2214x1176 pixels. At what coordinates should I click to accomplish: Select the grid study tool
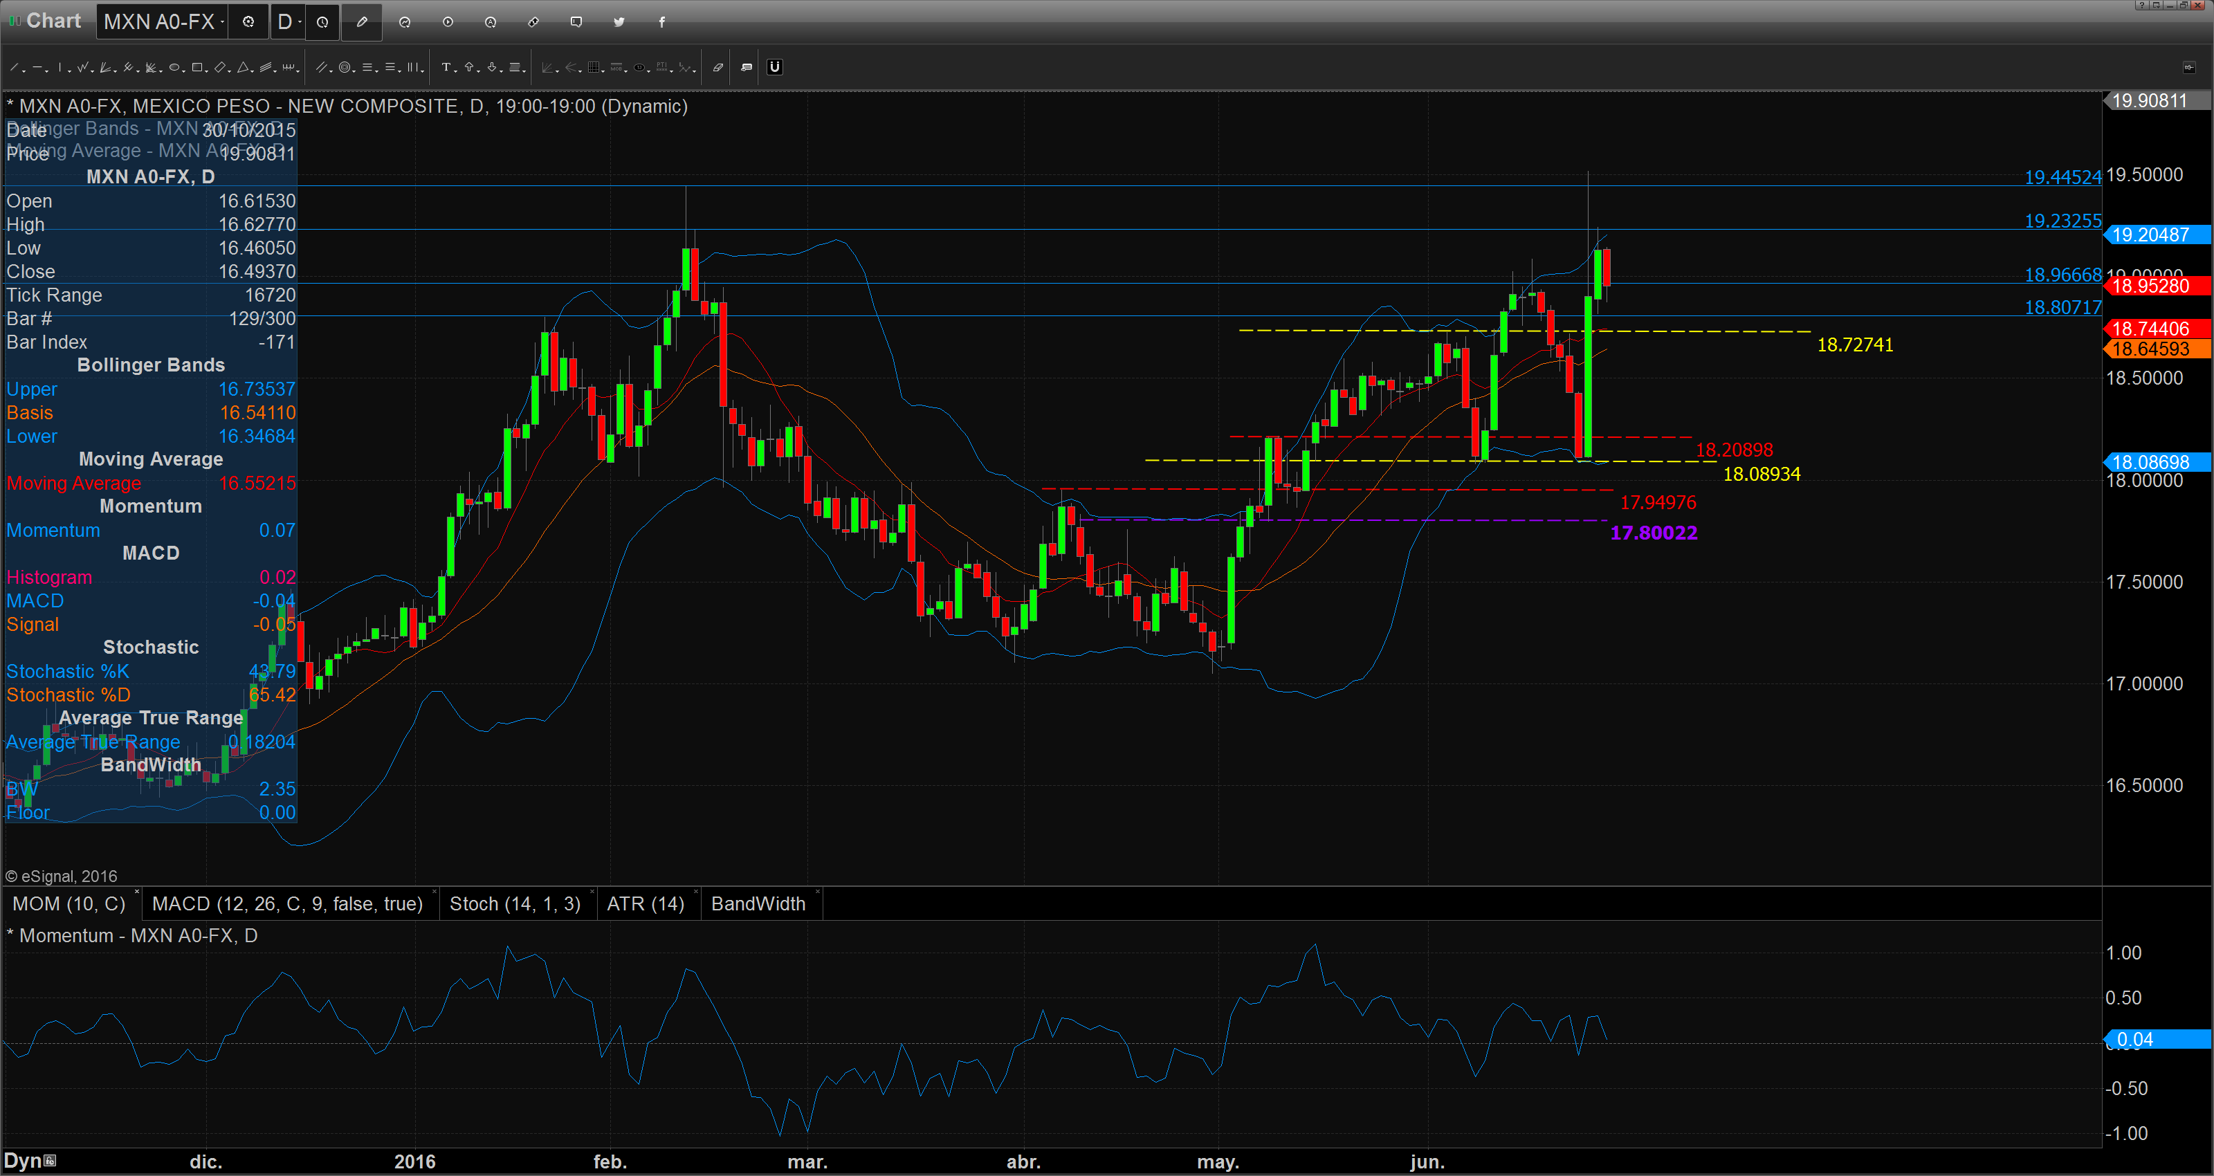(594, 67)
